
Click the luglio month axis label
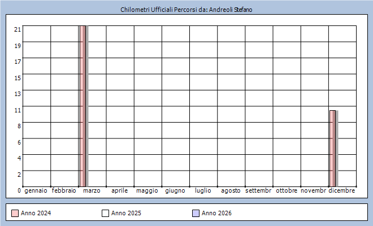click(x=203, y=191)
